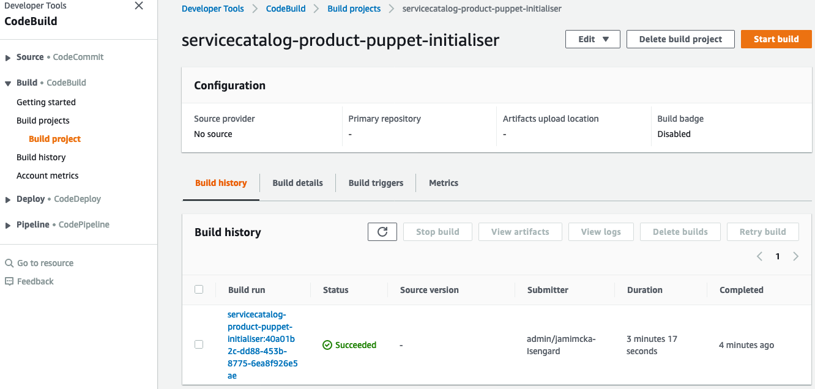Refresh the Build history list
Screen dimensions: 815x389
point(382,232)
